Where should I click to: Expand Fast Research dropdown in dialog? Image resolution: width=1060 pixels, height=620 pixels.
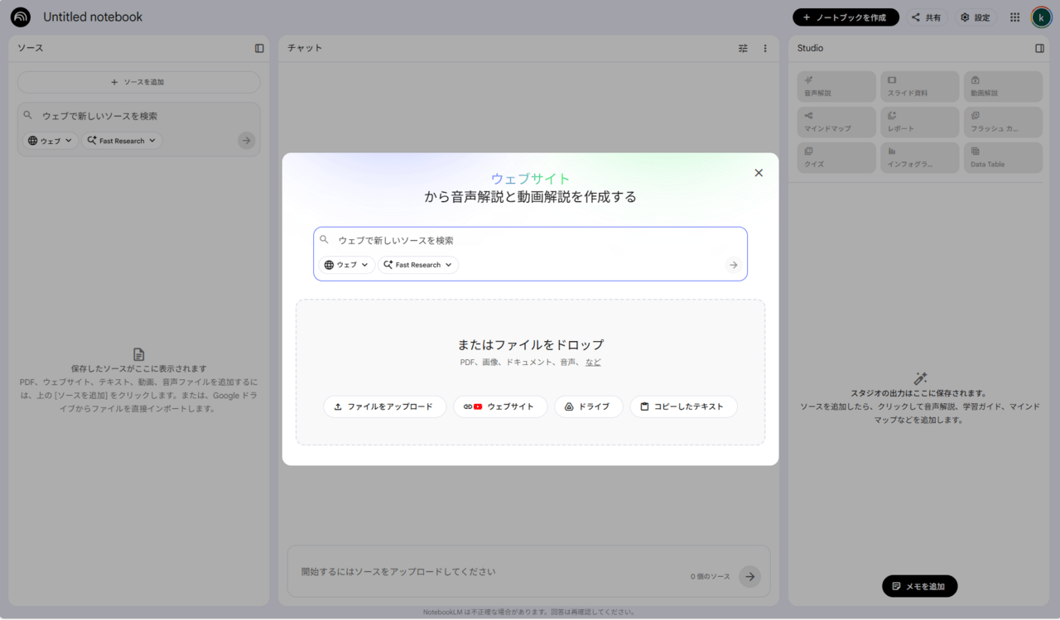click(418, 265)
